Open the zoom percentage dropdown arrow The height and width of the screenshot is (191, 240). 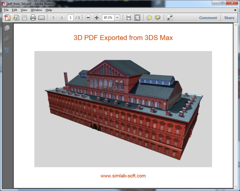point(117,17)
